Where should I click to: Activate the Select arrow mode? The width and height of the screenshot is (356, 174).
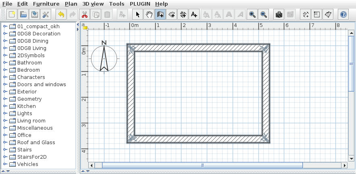(x=137, y=15)
